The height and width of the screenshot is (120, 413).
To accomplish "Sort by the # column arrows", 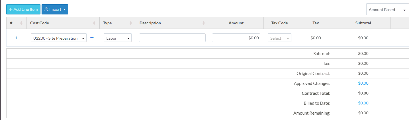I will 21,23.
